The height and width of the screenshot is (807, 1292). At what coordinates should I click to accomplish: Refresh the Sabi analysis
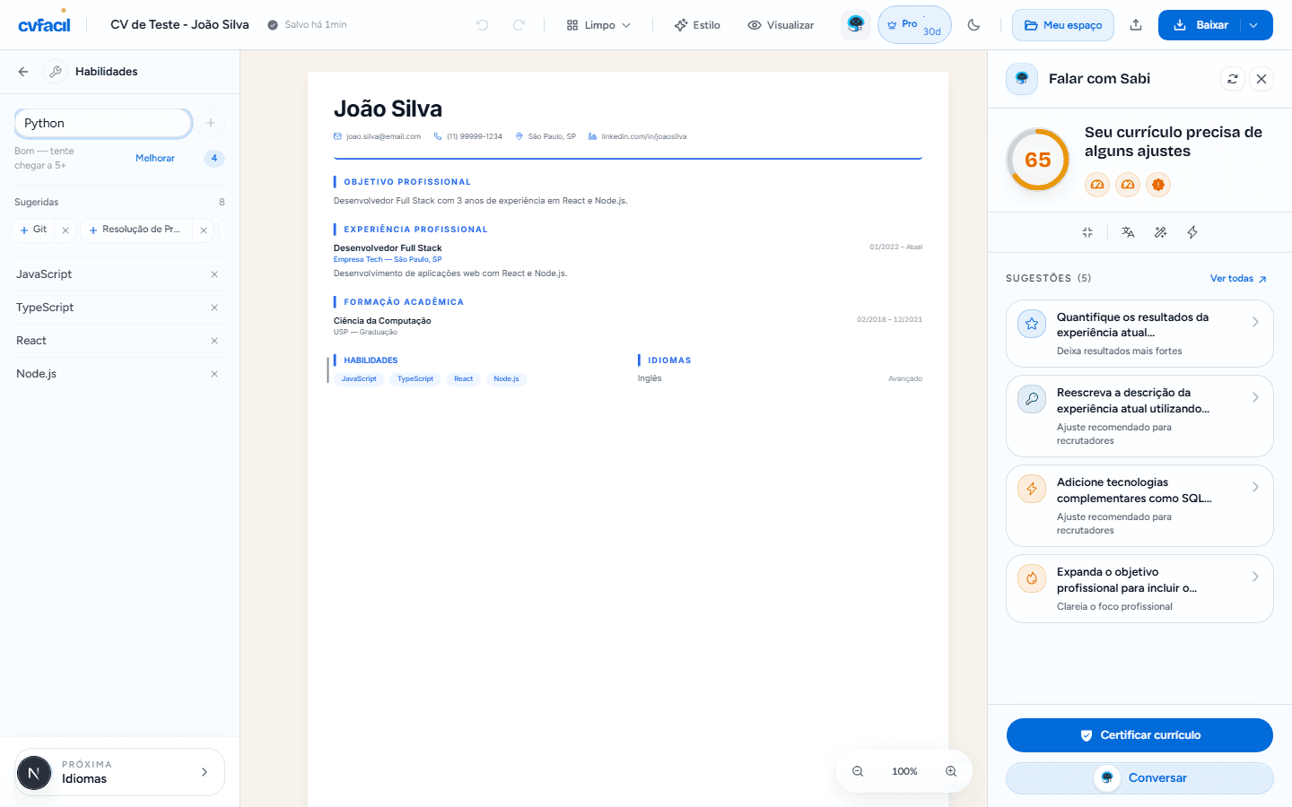coord(1233,79)
